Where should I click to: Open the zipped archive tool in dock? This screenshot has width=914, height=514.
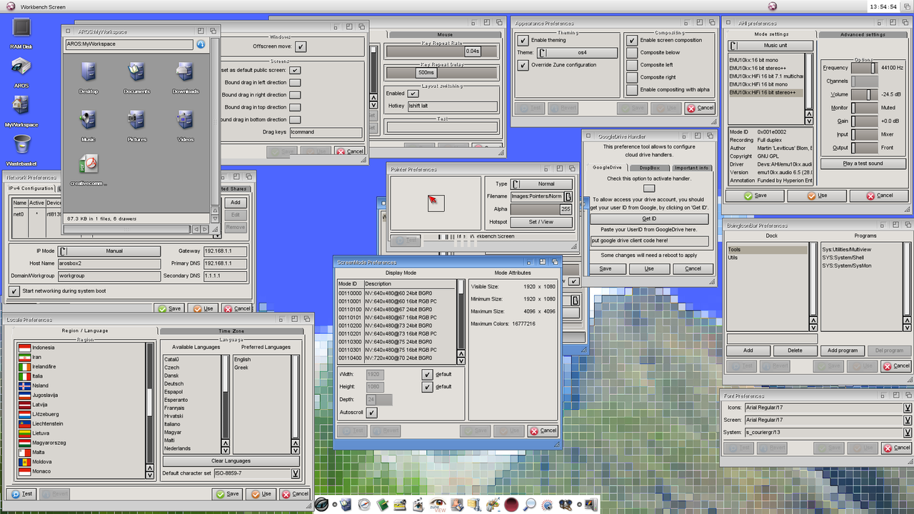(x=475, y=505)
